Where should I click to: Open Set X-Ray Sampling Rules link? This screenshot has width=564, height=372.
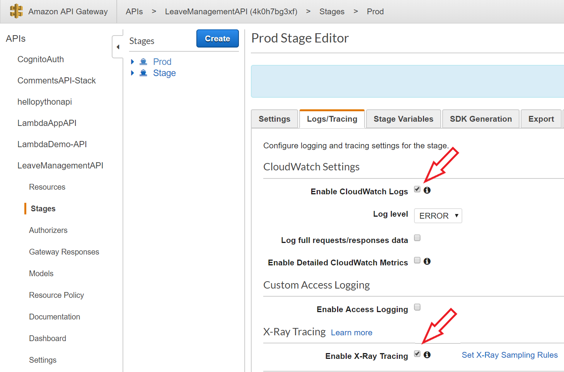(x=510, y=355)
